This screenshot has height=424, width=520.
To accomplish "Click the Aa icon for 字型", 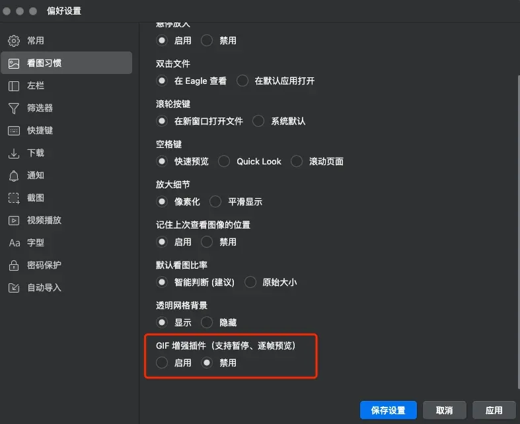I will 15,243.
